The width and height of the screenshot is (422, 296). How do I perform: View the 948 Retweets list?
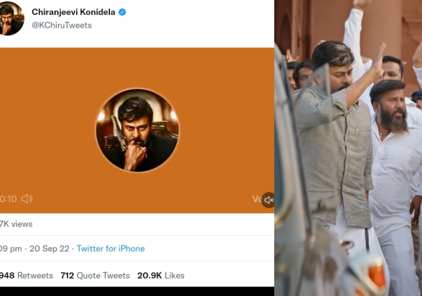coord(26,275)
